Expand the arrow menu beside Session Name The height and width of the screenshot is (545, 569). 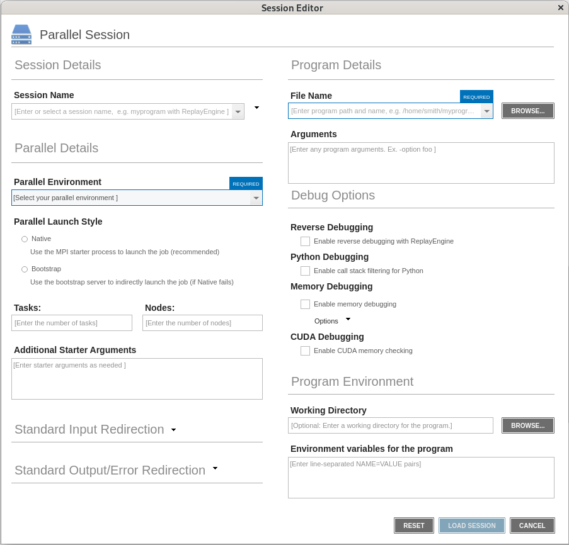256,108
